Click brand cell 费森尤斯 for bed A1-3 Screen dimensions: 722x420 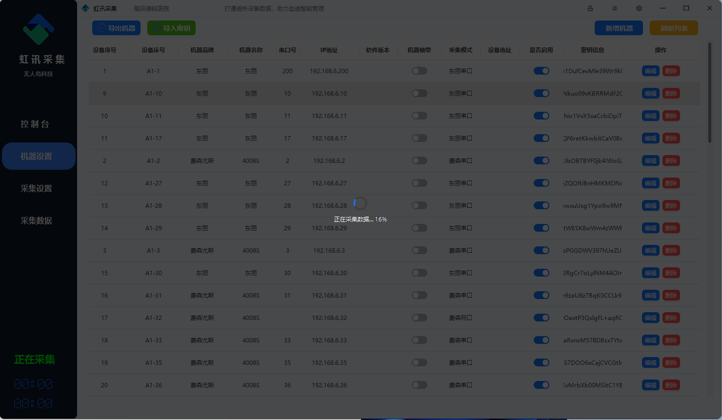click(x=202, y=250)
